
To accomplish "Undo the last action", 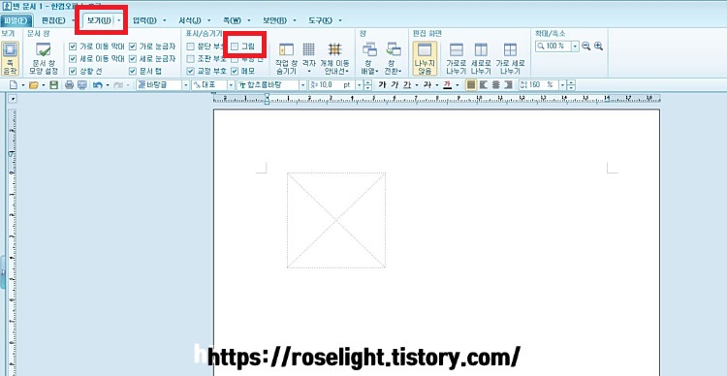I will 97,85.
